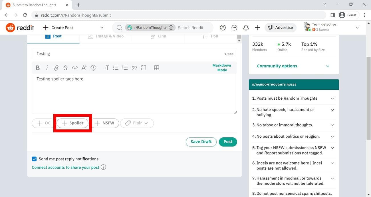371x197 pixels.
Task: Open the chat icon in the header
Action: tap(234, 28)
